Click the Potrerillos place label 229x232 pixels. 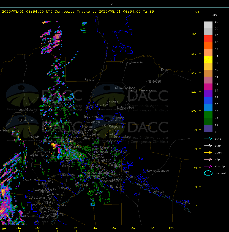pyautogui.click(x=46, y=152)
